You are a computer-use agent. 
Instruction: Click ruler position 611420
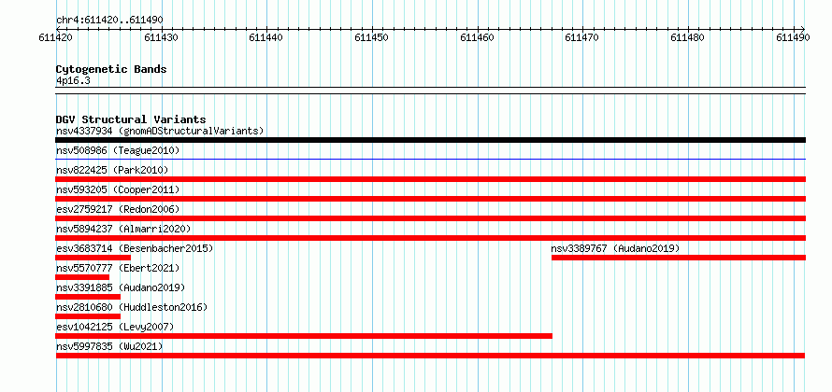[56, 37]
